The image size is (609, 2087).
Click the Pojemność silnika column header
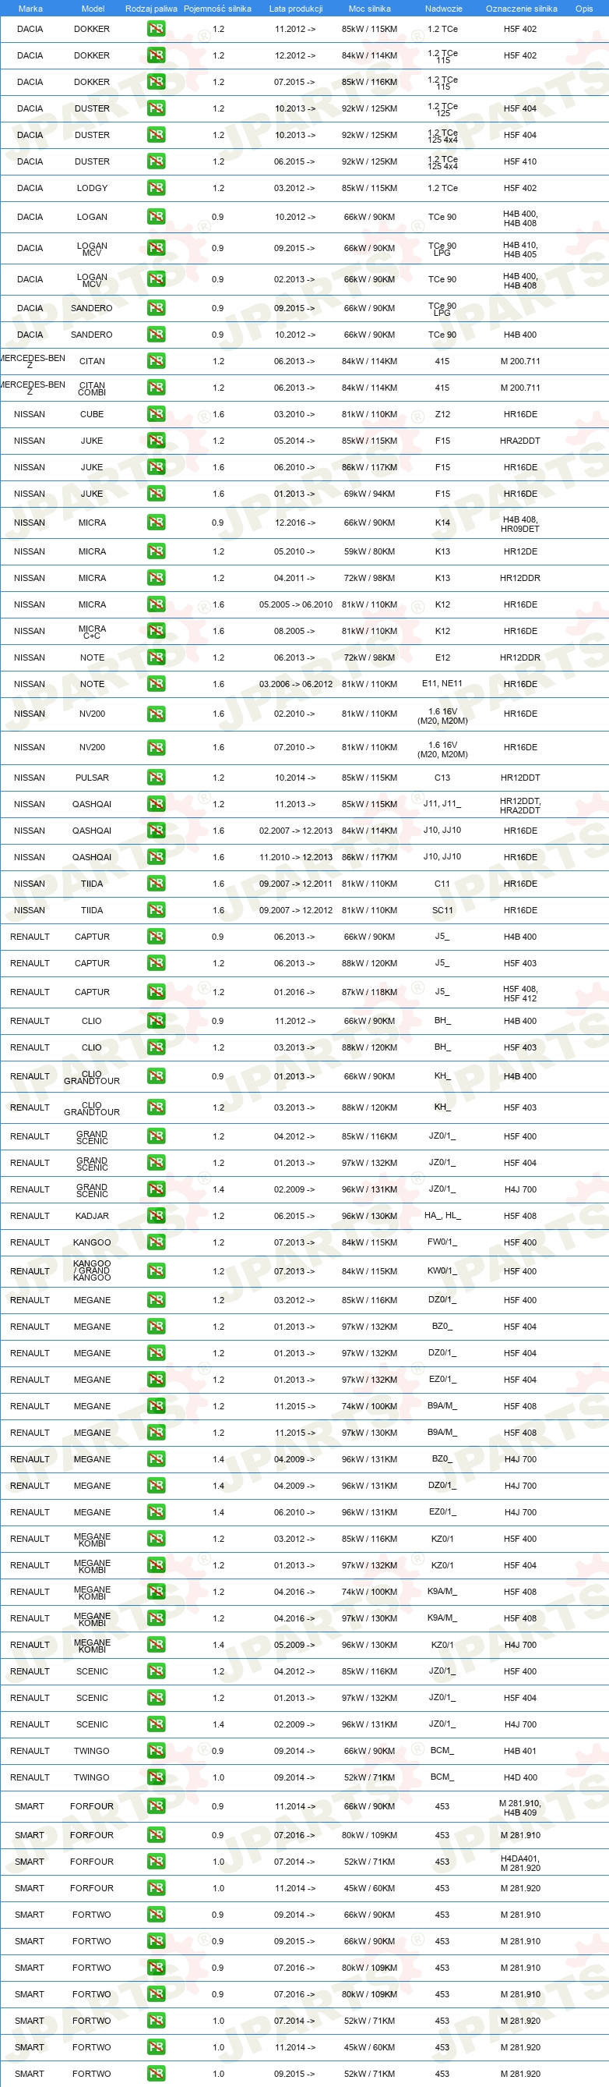(217, 8)
